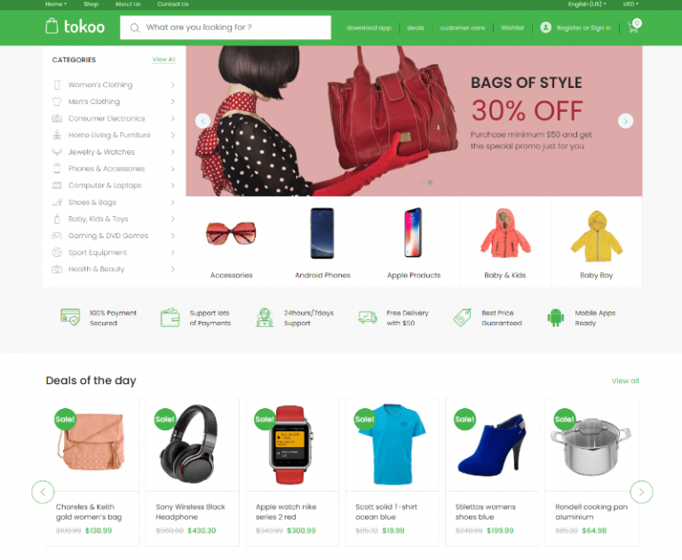Click previous arrow in Deals carousel
This screenshot has width=682, height=560.
tap(43, 492)
